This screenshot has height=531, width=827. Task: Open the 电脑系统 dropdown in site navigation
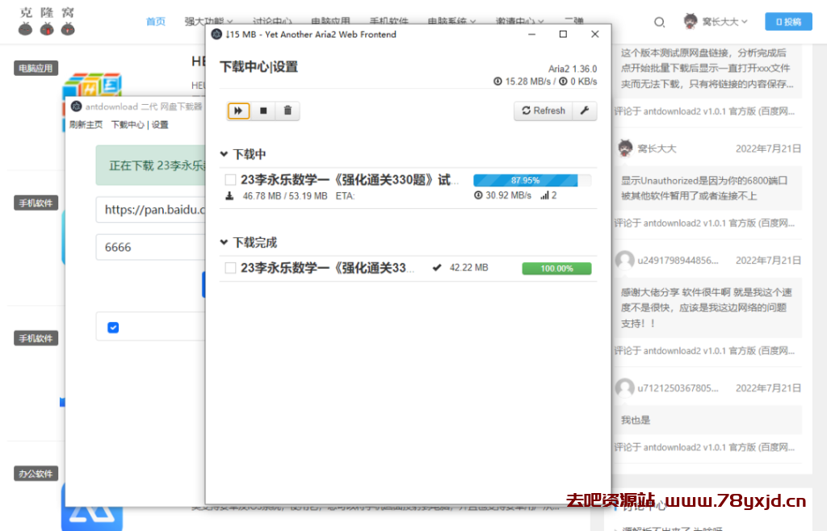click(451, 22)
